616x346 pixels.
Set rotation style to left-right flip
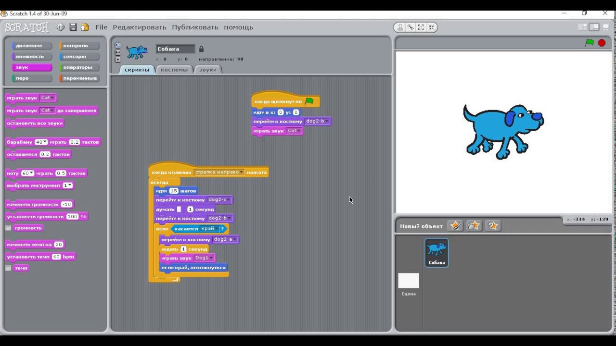click(118, 52)
